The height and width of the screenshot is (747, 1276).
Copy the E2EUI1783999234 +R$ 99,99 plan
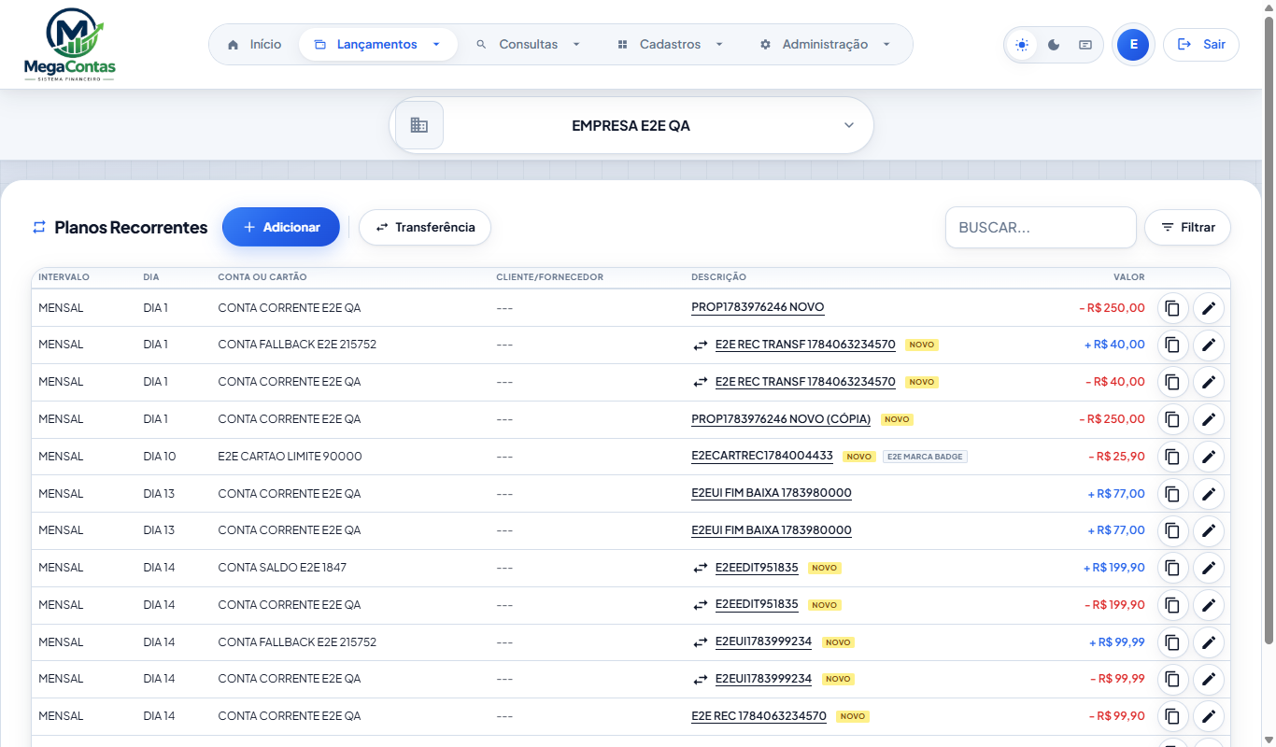pyautogui.click(x=1172, y=642)
